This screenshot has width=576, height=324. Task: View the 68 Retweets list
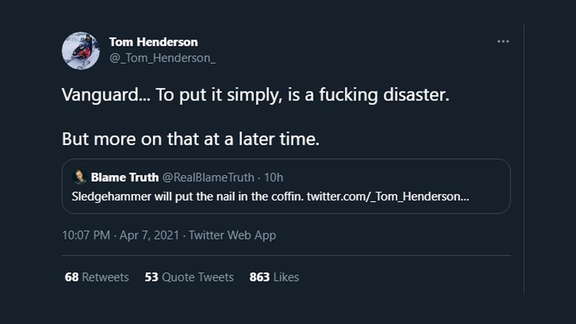(97, 278)
